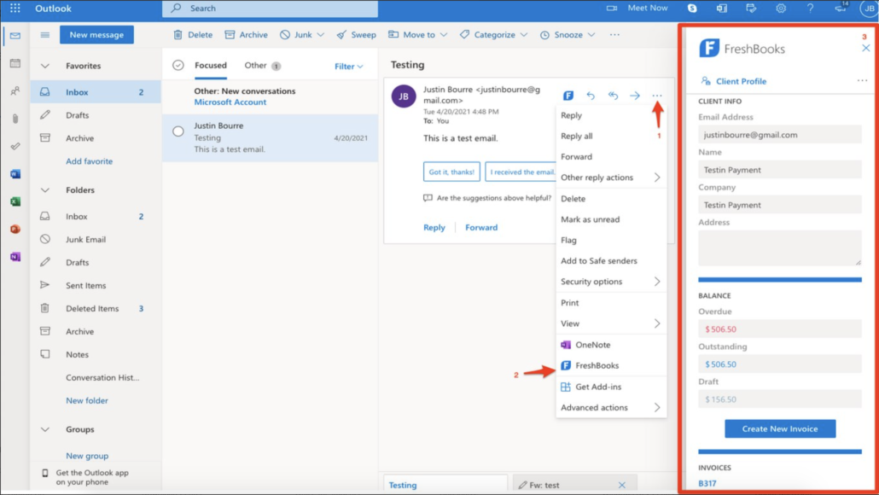Click the FreshBooks add-in icon in message header
879x495 pixels.
coord(568,96)
